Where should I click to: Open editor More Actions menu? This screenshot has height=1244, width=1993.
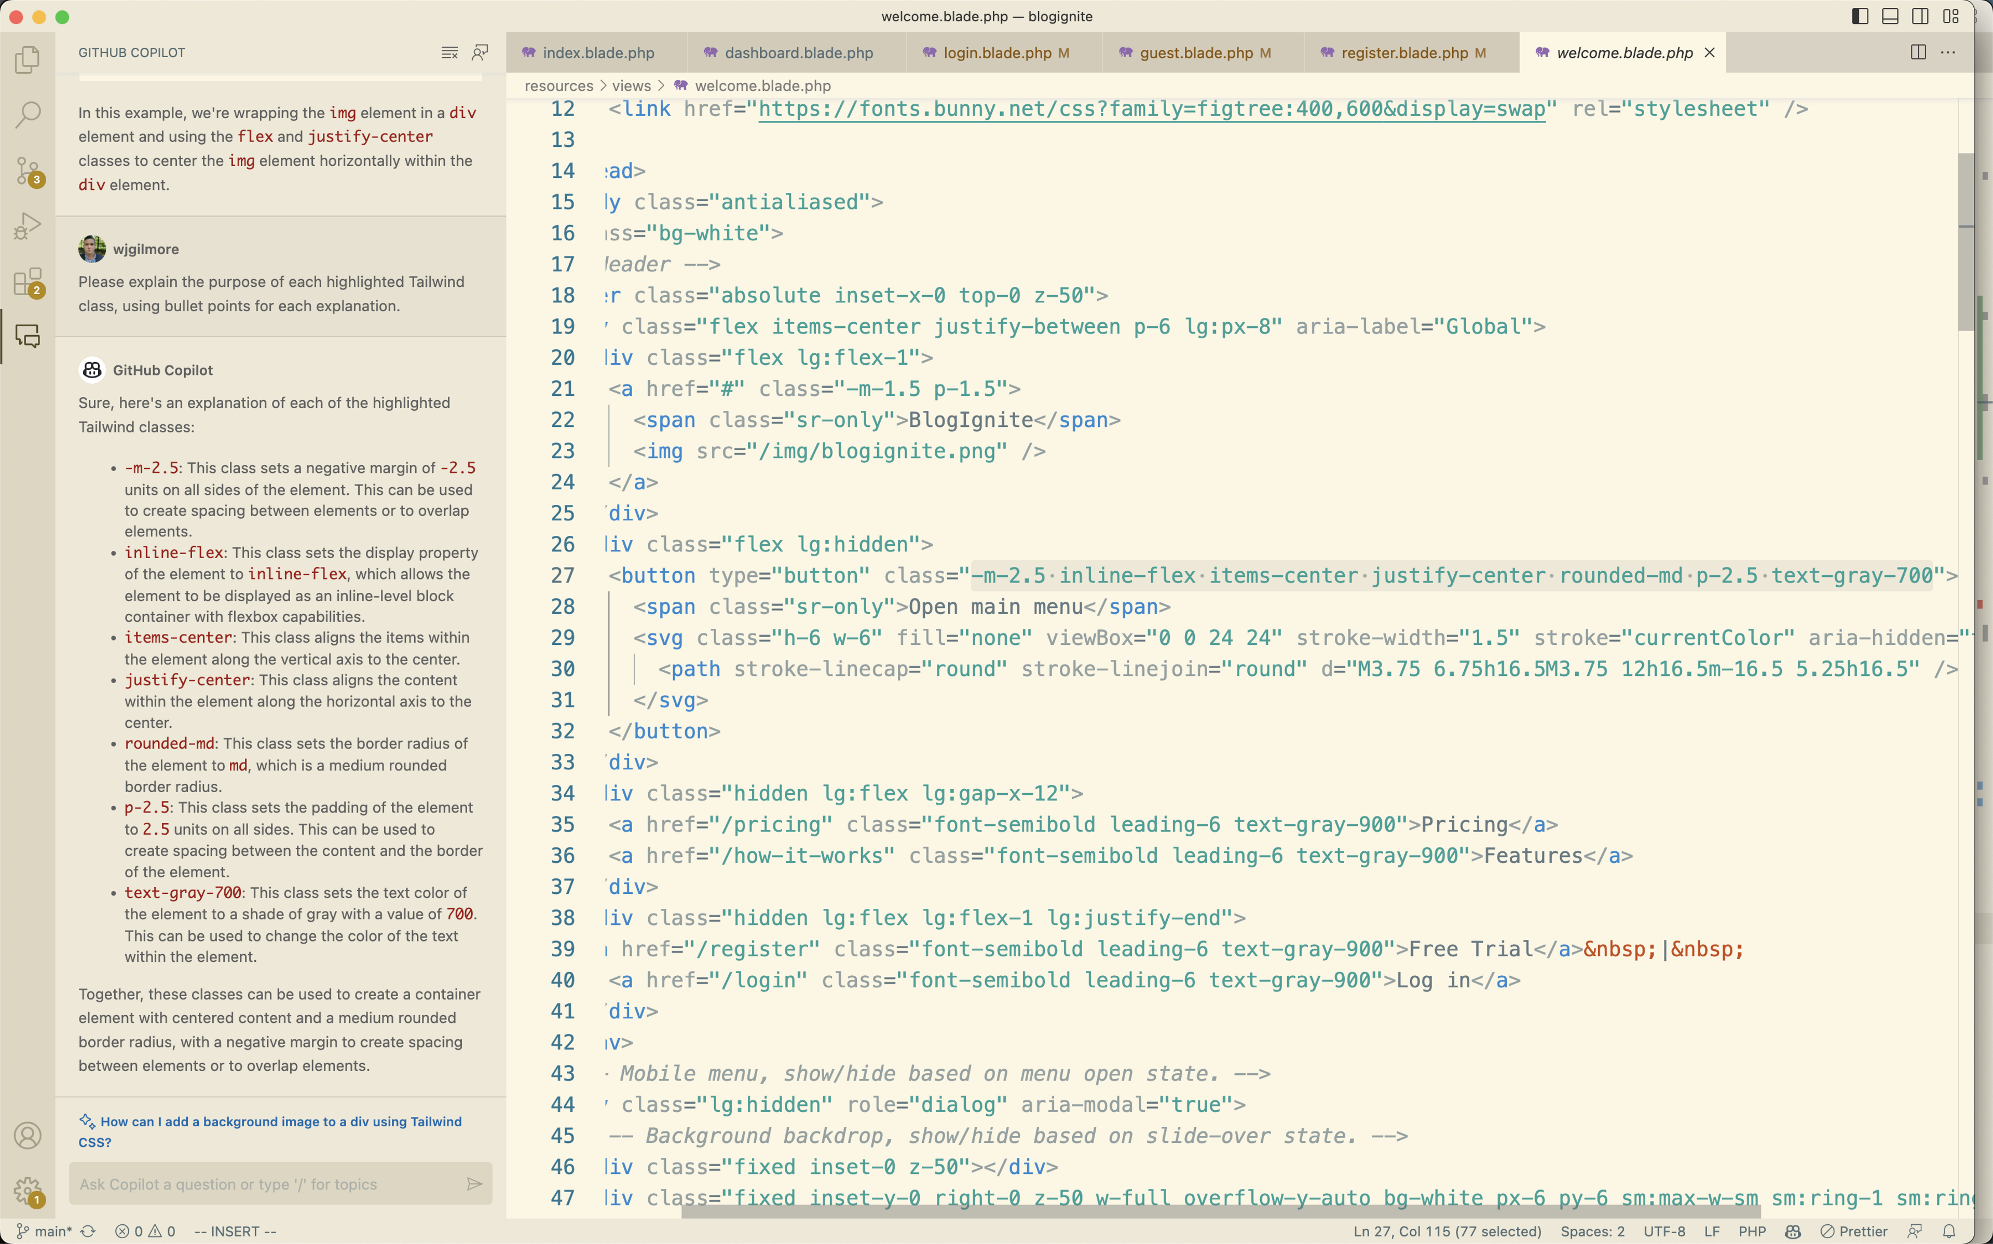tap(1948, 53)
